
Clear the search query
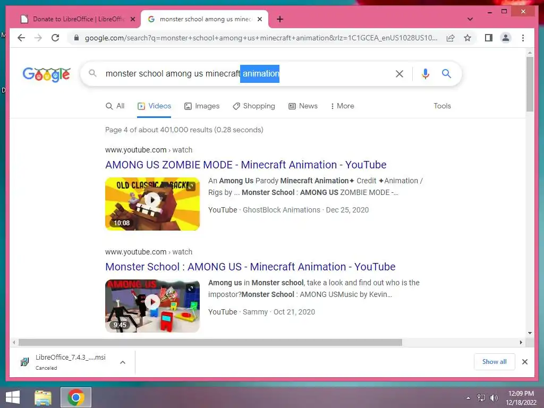[399, 73]
